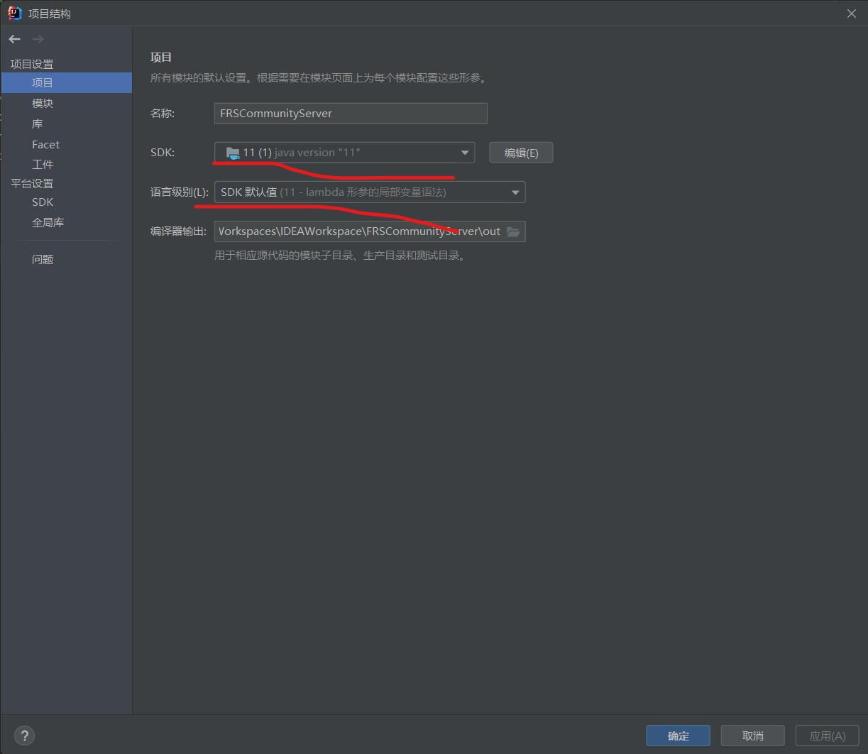Viewport: 868px width, 754px height.
Task: Click the 平台设置 section header
Action: [x=32, y=183]
